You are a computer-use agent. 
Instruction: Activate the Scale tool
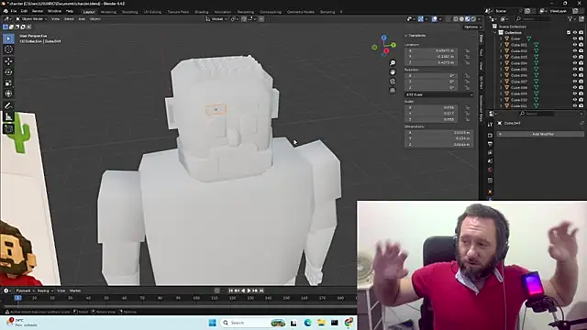(x=8, y=83)
